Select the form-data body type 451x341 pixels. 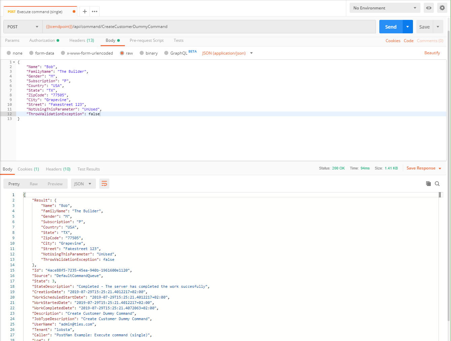31,53
